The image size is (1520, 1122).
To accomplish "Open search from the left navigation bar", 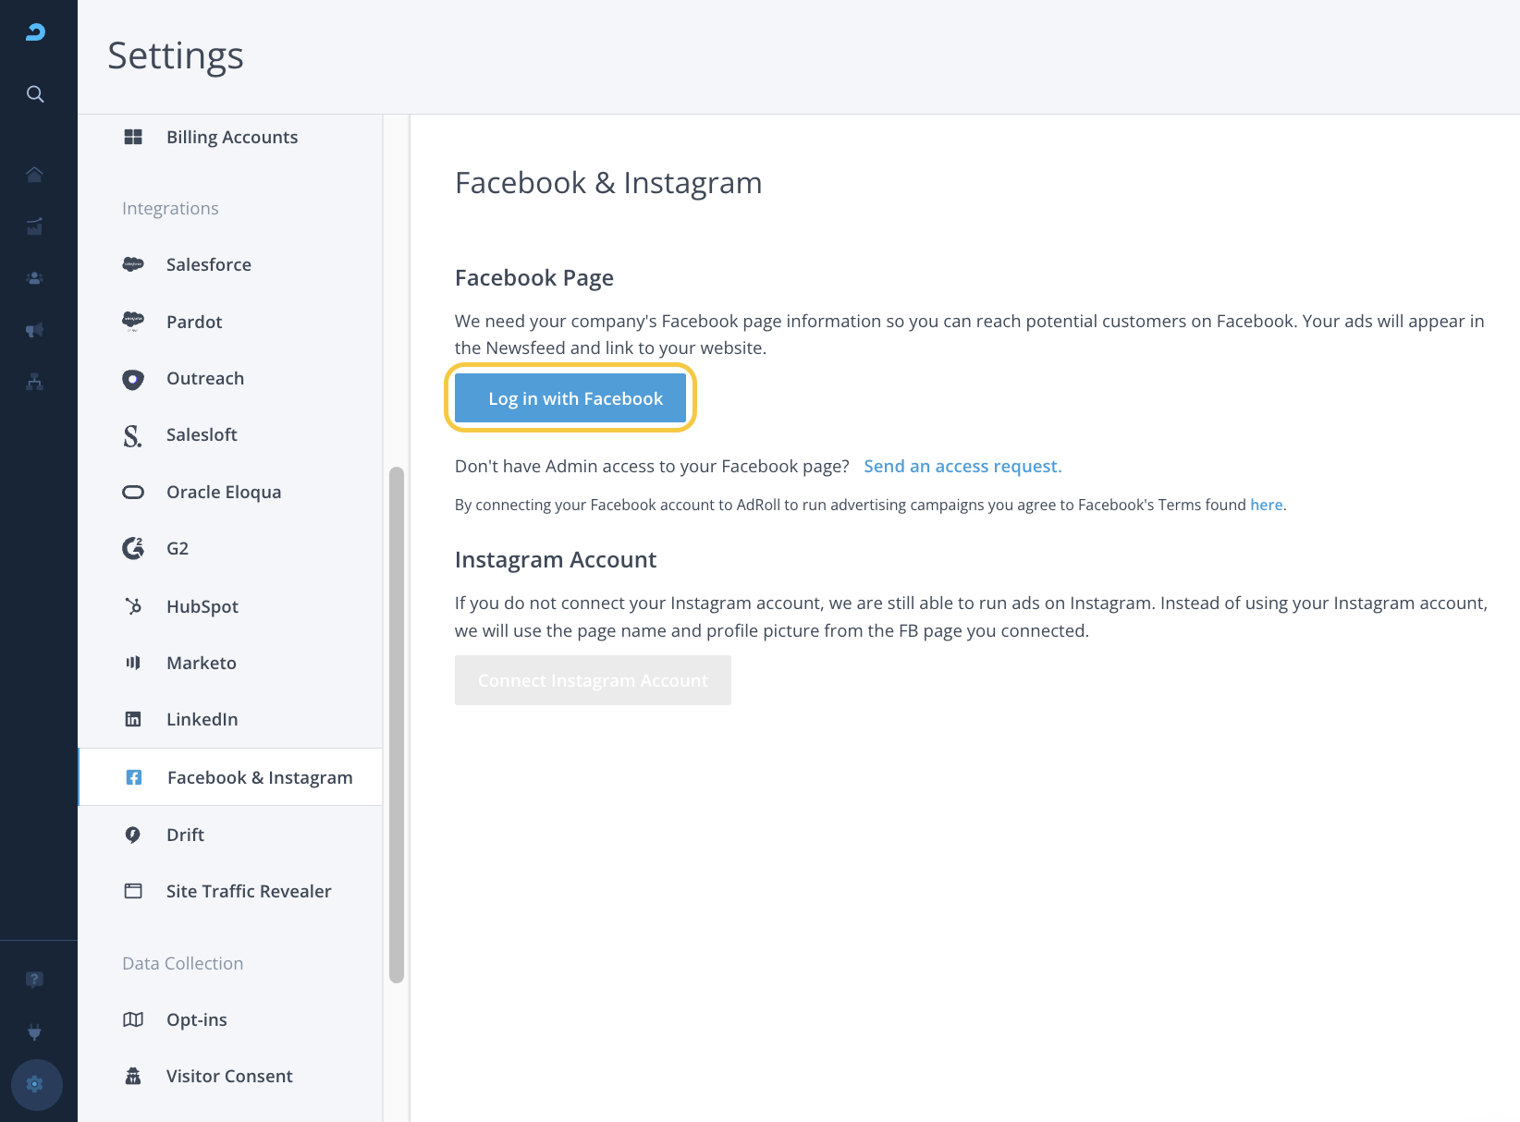I will pos(35,94).
